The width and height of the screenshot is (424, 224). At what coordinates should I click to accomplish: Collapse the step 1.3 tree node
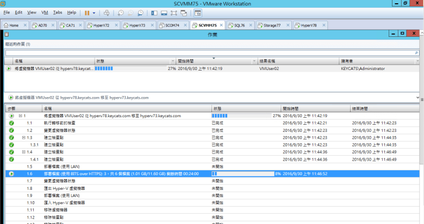coord(24,138)
